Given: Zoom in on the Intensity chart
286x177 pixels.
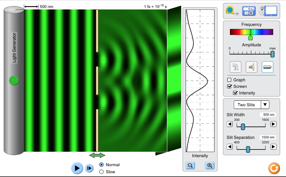Looking at the screenshot, I should (209, 165).
